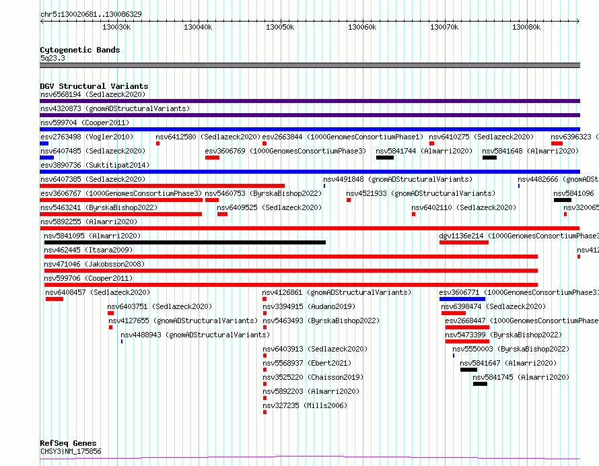Click the 130070k ruler tick label
This screenshot has height=466, width=599.
pos(444,27)
